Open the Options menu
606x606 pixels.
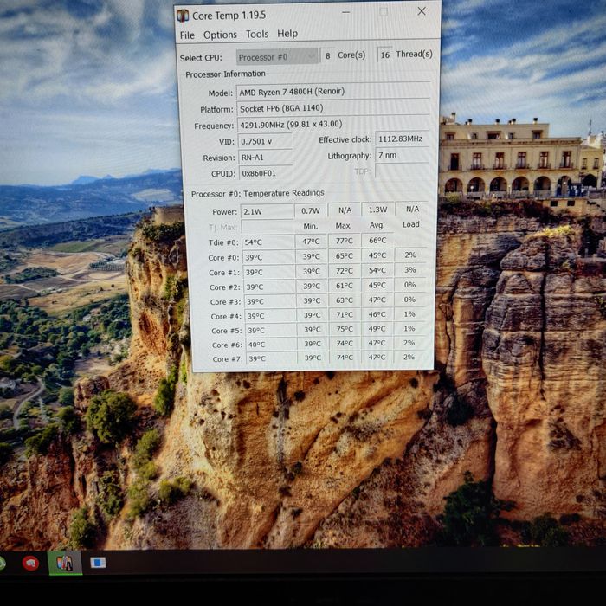click(x=220, y=35)
